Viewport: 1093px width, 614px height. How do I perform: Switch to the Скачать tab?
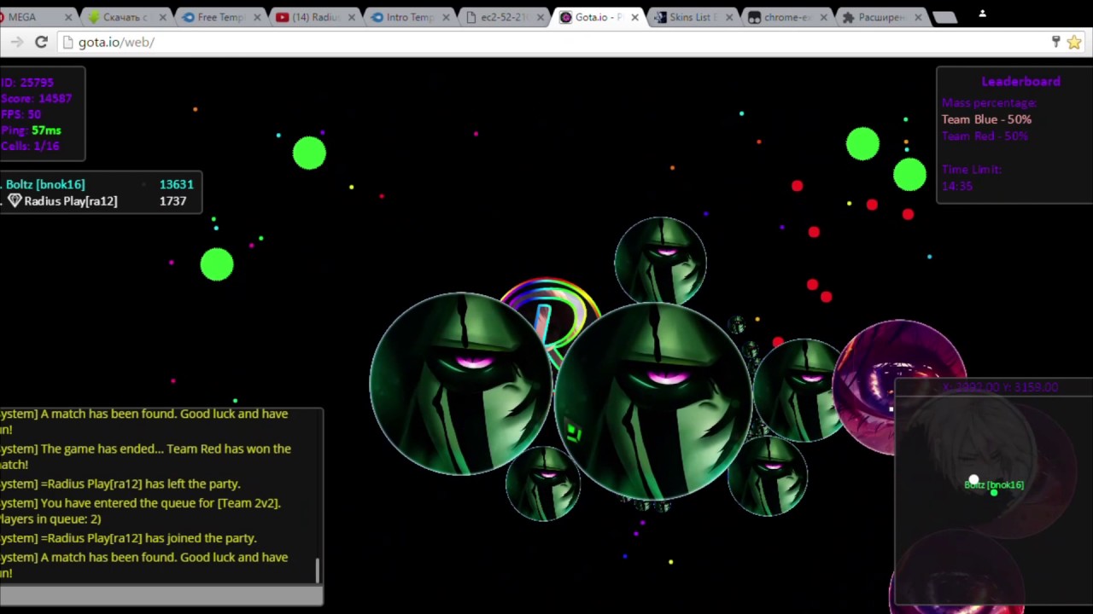[x=124, y=17]
